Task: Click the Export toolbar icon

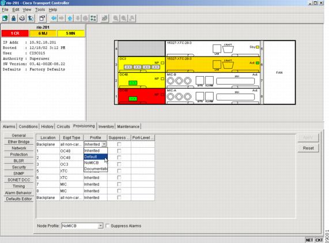Action: (31, 18)
